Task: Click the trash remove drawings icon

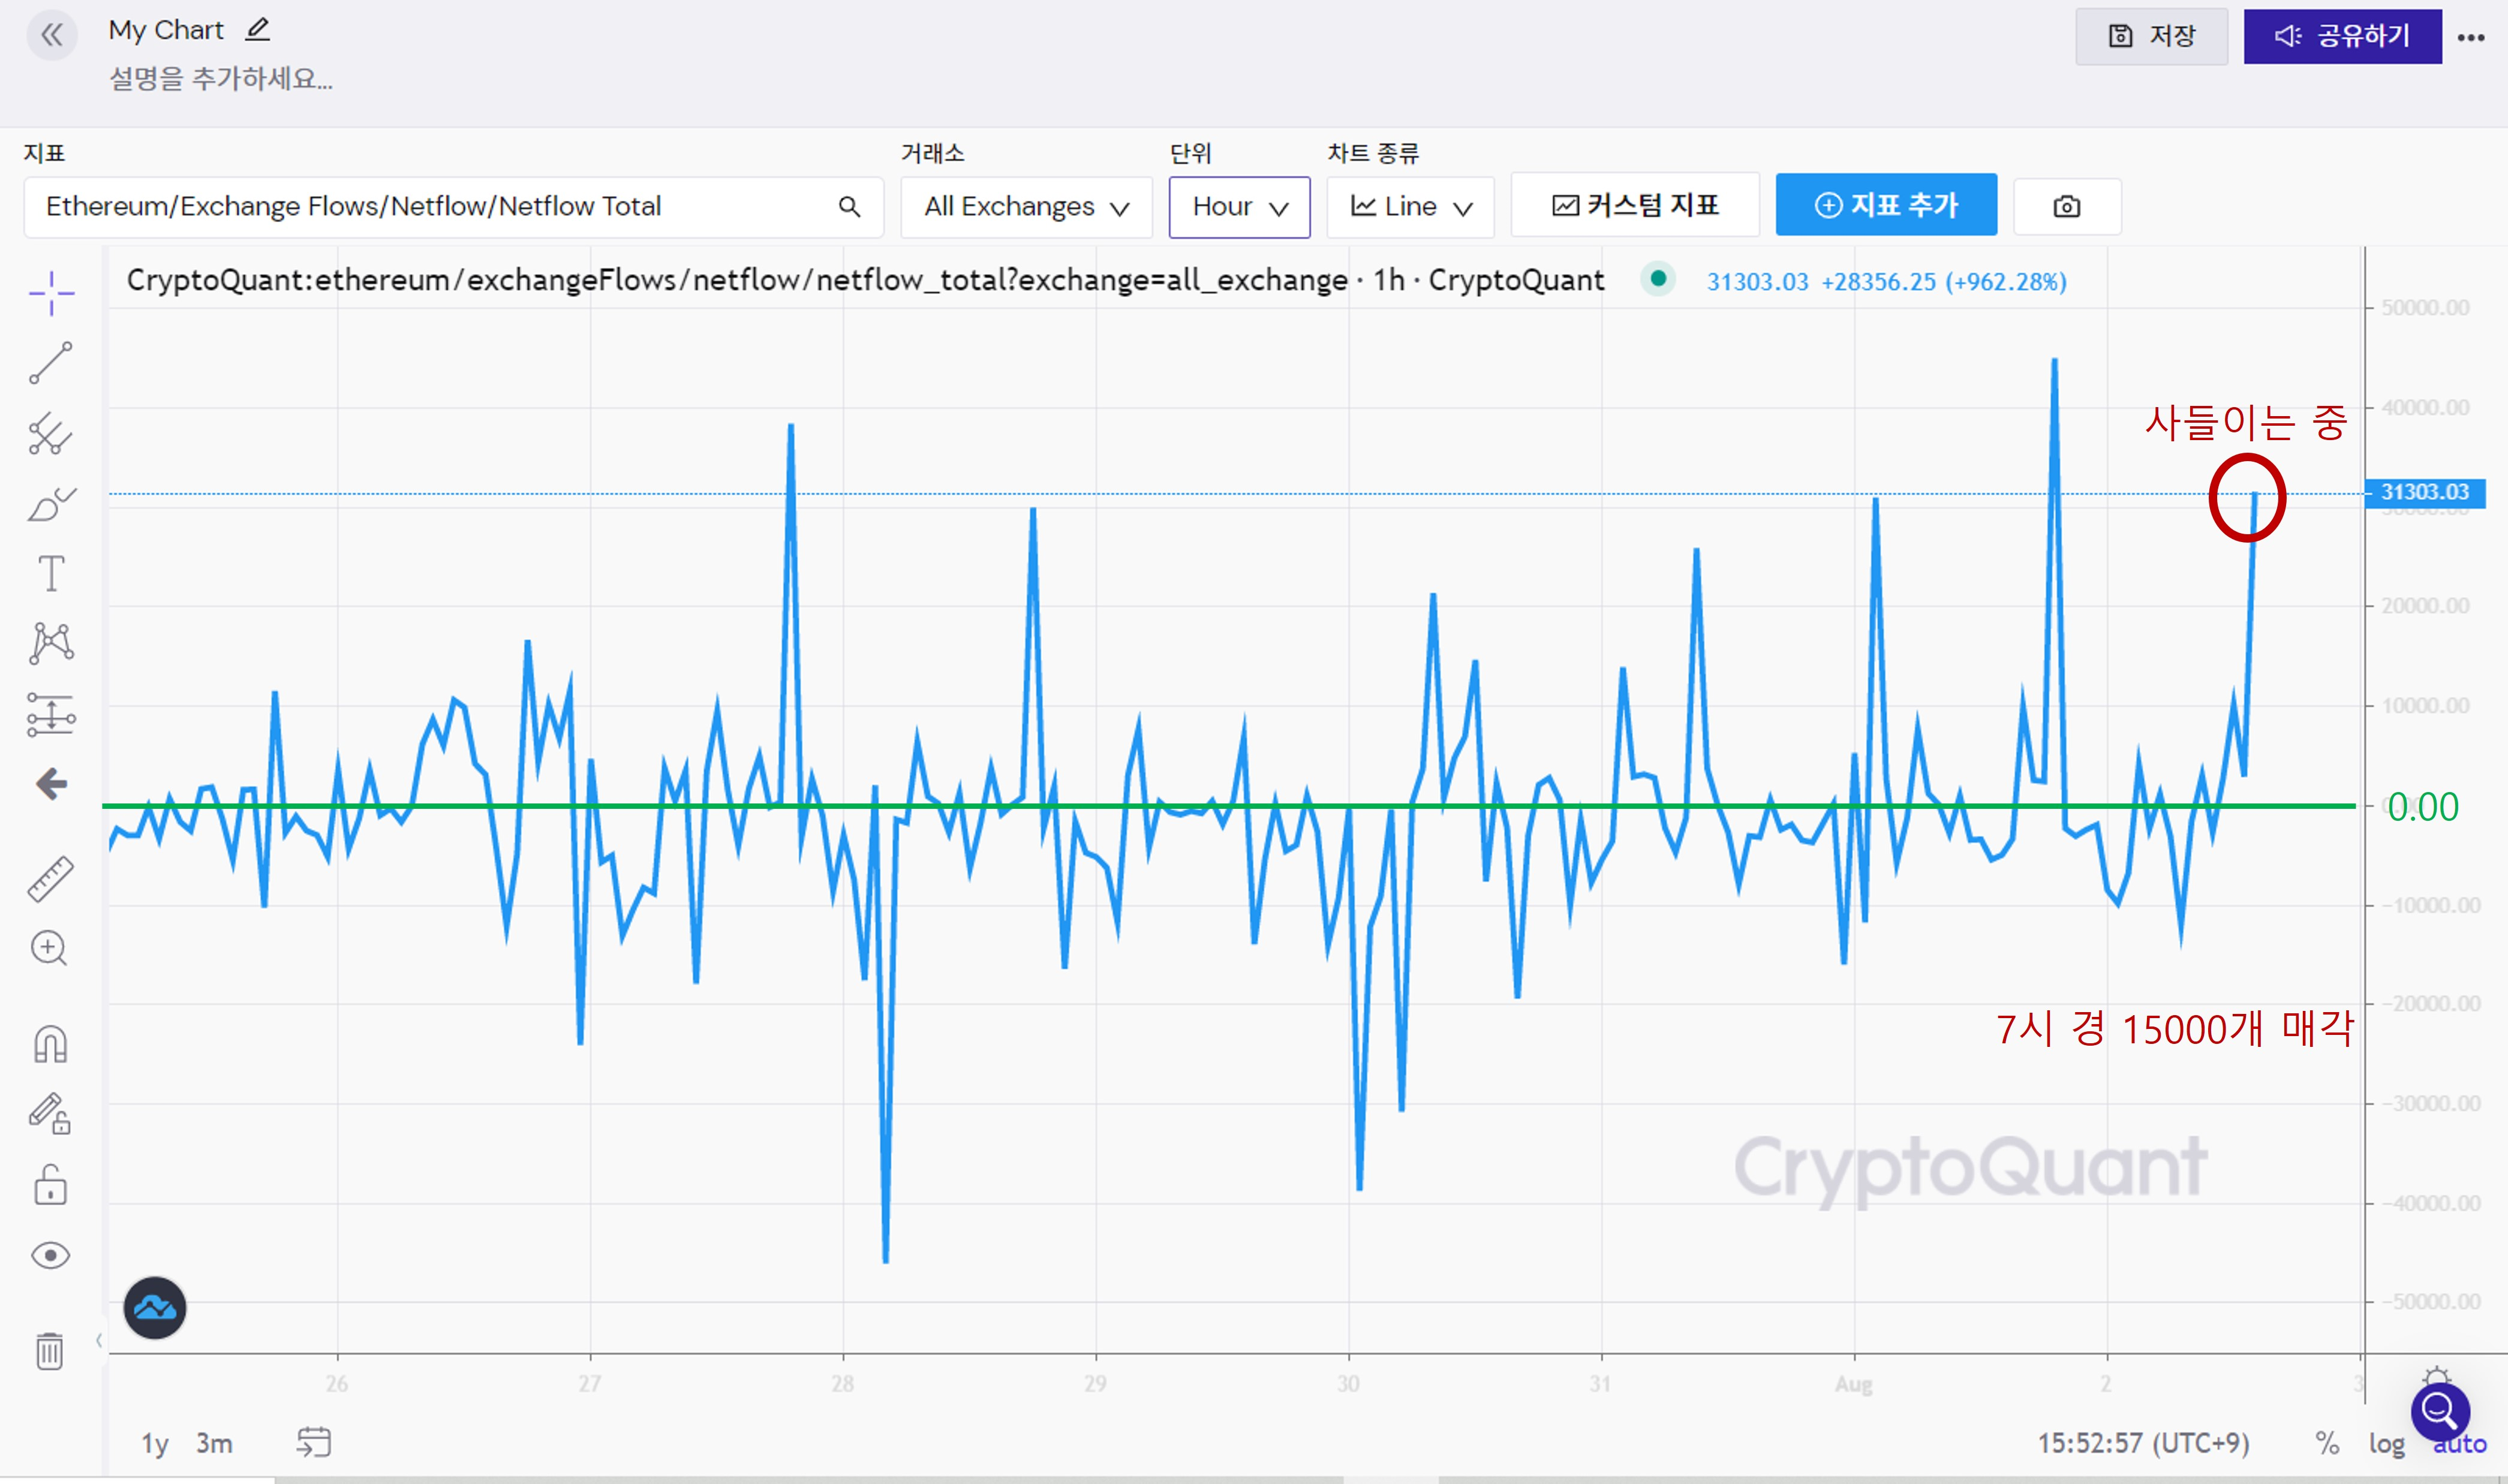Action: 50,1351
